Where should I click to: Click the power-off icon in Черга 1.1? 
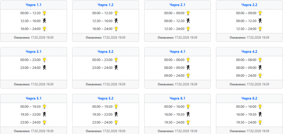(x=44, y=21)
